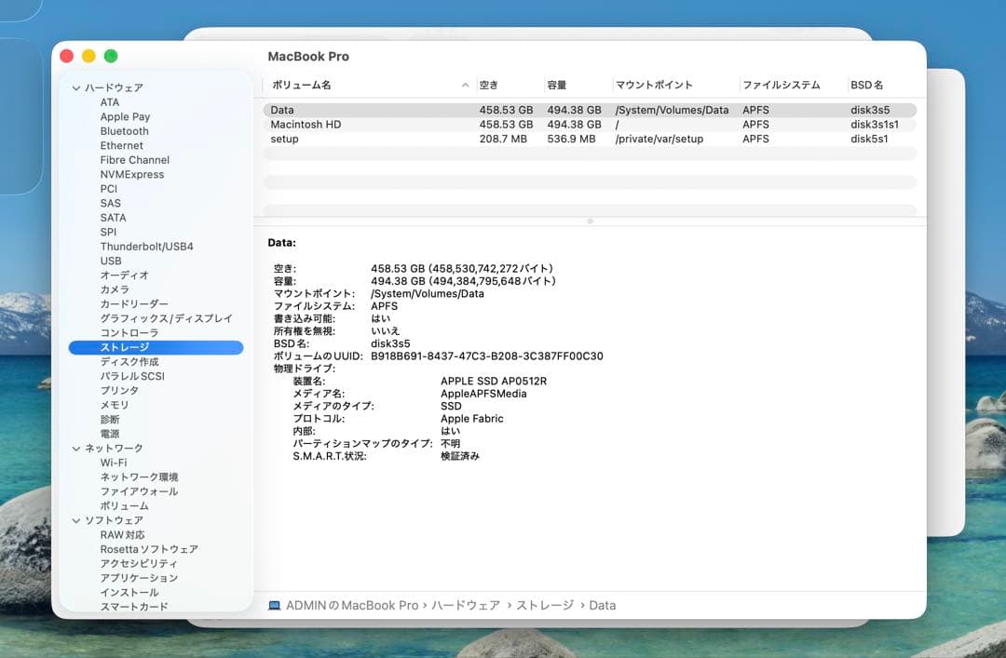Show アプリケーション list
The width and height of the screenshot is (1006, 658).
(139, 578)
